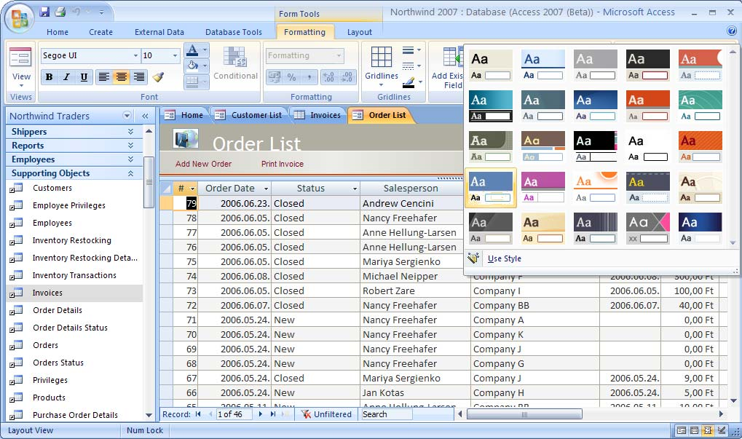
Task: Align text left
Action: point(104,77)
